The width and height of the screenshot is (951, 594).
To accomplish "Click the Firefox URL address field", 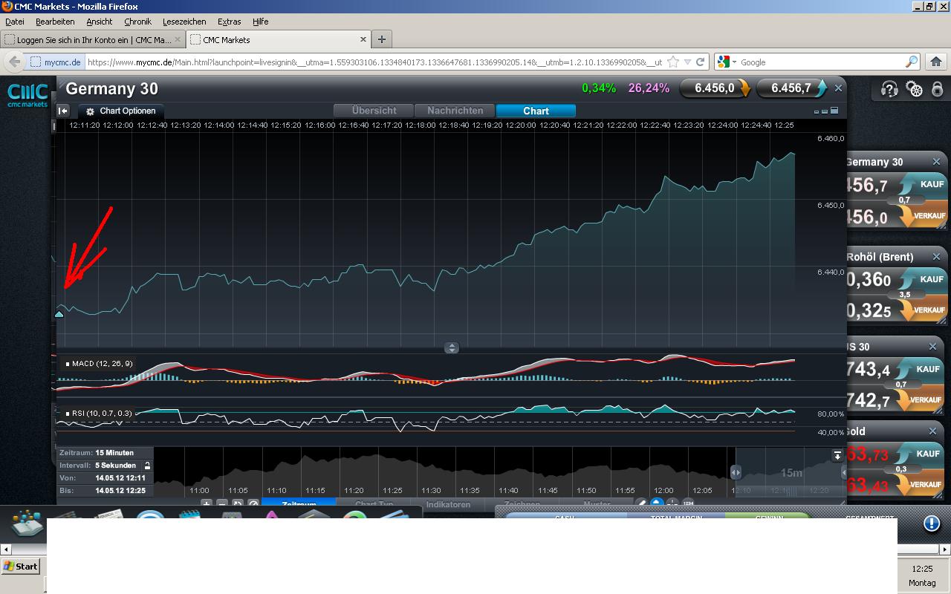I will (375, 62).
